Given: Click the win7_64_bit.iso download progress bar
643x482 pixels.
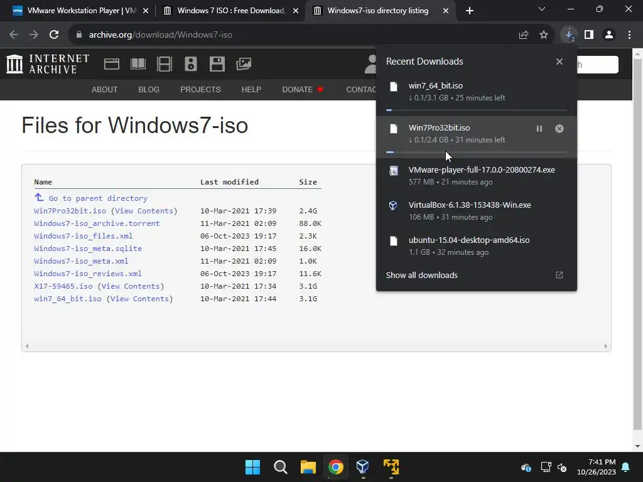Looking at the screenshot, I should (477, 110).
